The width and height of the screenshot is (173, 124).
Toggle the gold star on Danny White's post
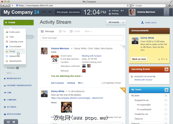(124, 89)
